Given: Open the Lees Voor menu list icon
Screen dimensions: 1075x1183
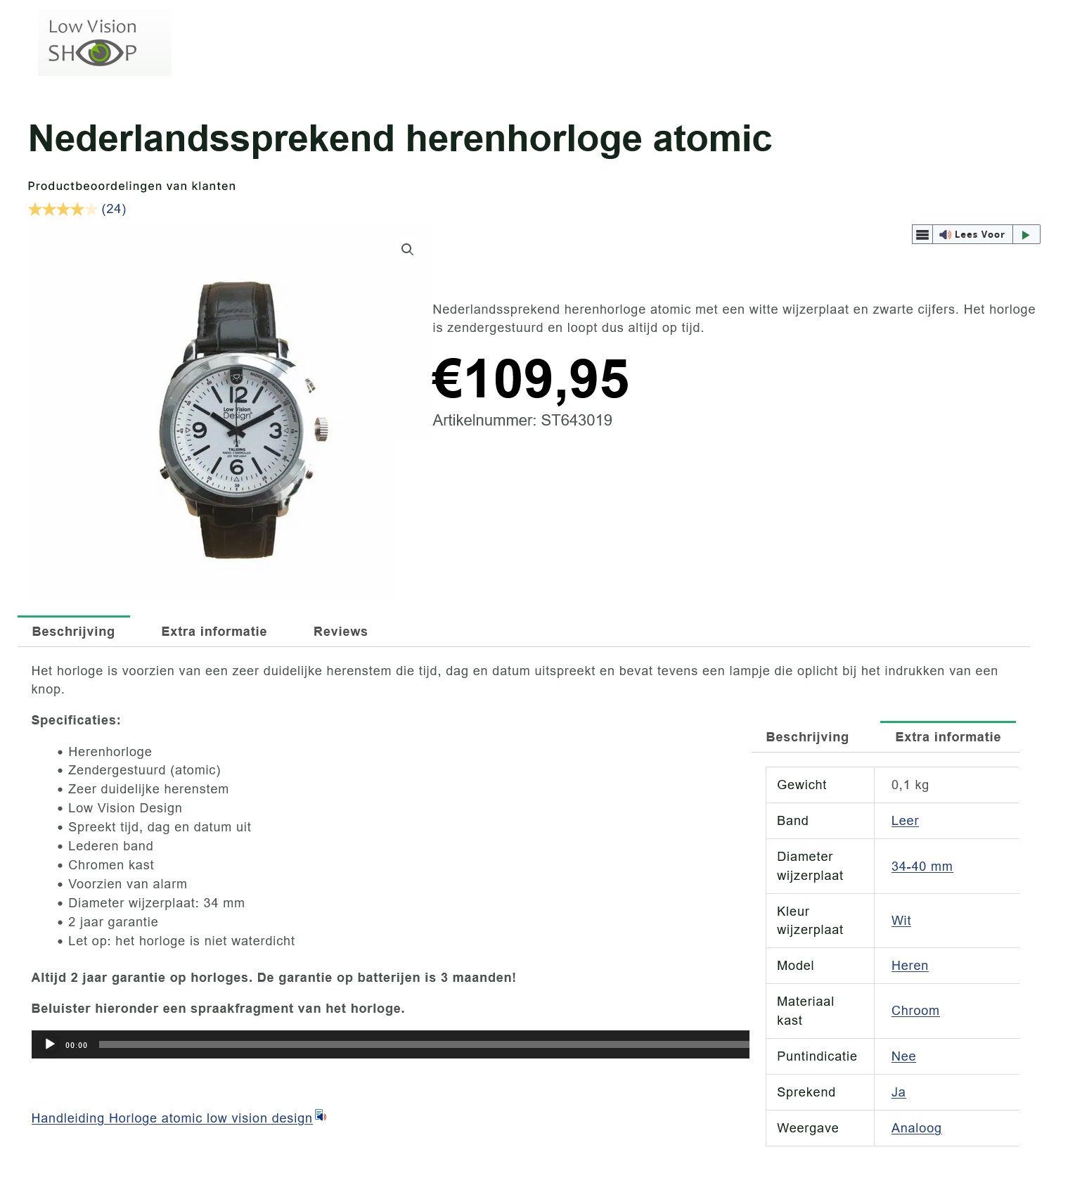Looking at the screenshot, I should tap(922, 234).
